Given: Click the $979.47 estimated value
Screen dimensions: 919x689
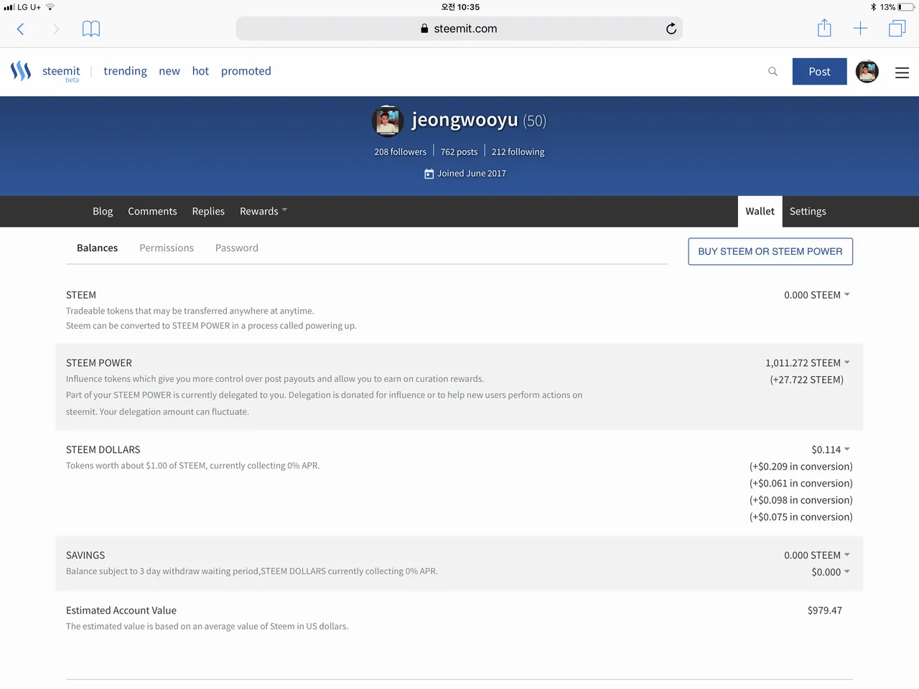Looking at the screenshot, I should click(x=825, y=611).
